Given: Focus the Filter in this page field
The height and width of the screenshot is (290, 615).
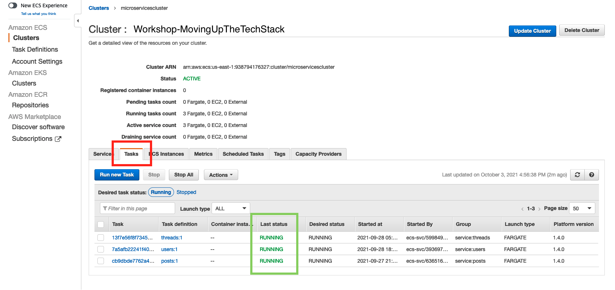Looking at the screenshot, I should pos(138,208).
